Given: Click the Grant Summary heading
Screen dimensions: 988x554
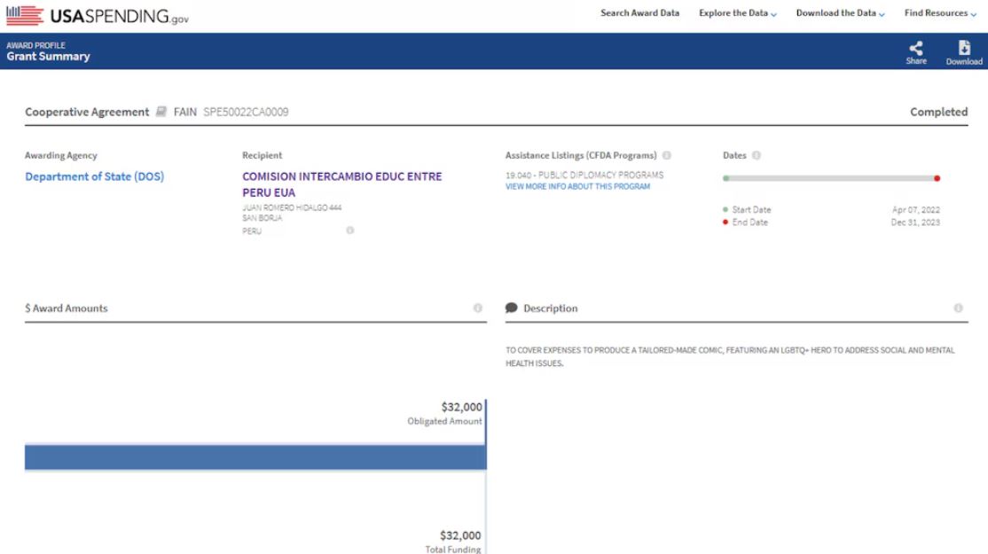Looking at the screenshot, I should pos(49,56).
